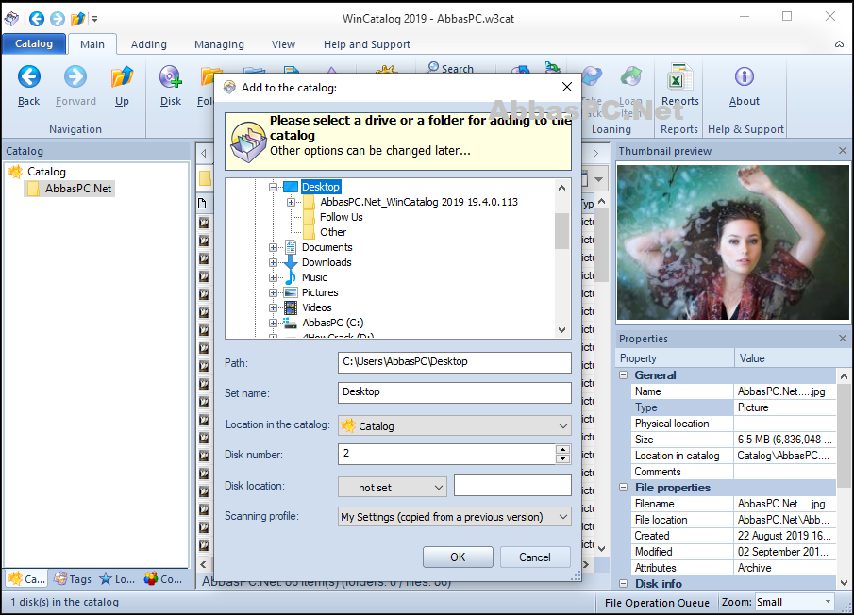Image resolution: width=854 pixels, height=615 pixels.
Task: Close the Thumbnail preview panel
Action: tap(843, 151)
